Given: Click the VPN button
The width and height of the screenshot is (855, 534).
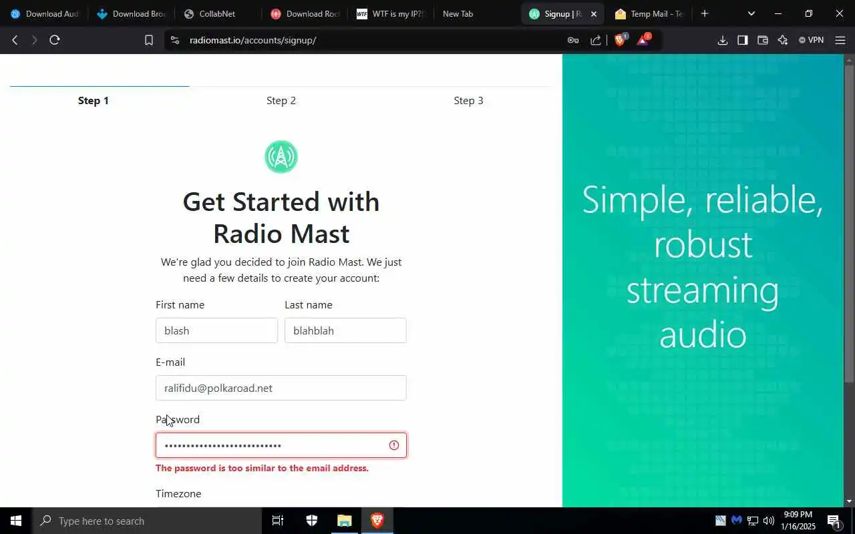Looking at the screenshot, I should (x=811, y=40).
